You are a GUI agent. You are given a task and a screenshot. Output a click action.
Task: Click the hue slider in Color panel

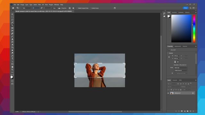pyautogui.click(x=194, y=28)
